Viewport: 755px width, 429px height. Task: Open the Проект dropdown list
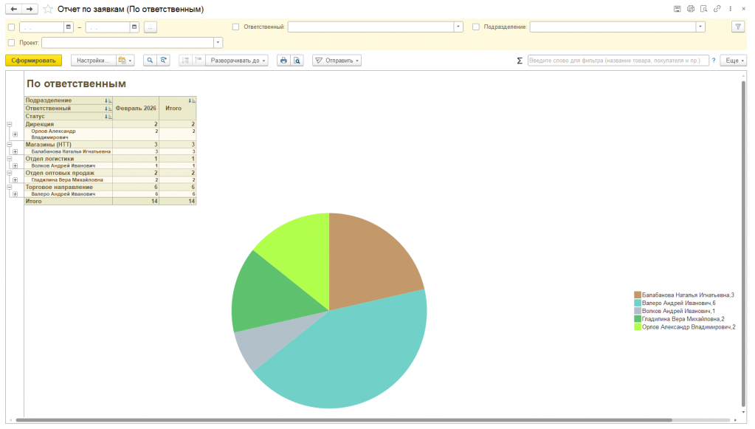coord(218,43)
